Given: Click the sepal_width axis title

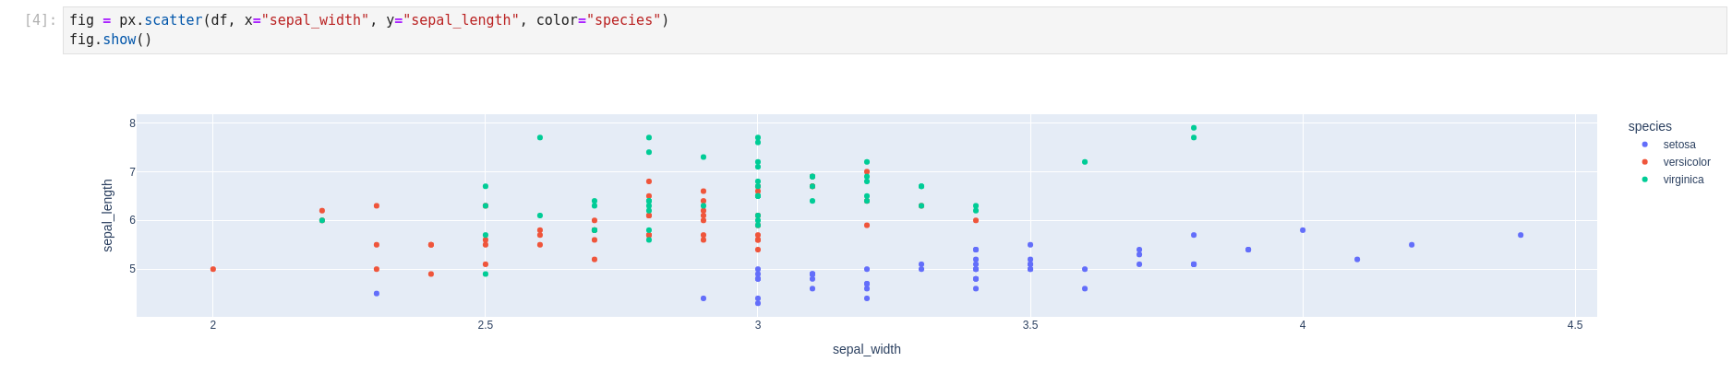Looking at the screenshot, I should (866, 349).
